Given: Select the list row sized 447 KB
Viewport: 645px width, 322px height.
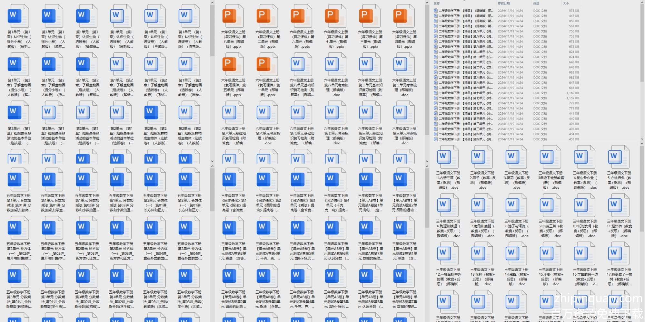Looking at the screenshot, I should (506, 16).
